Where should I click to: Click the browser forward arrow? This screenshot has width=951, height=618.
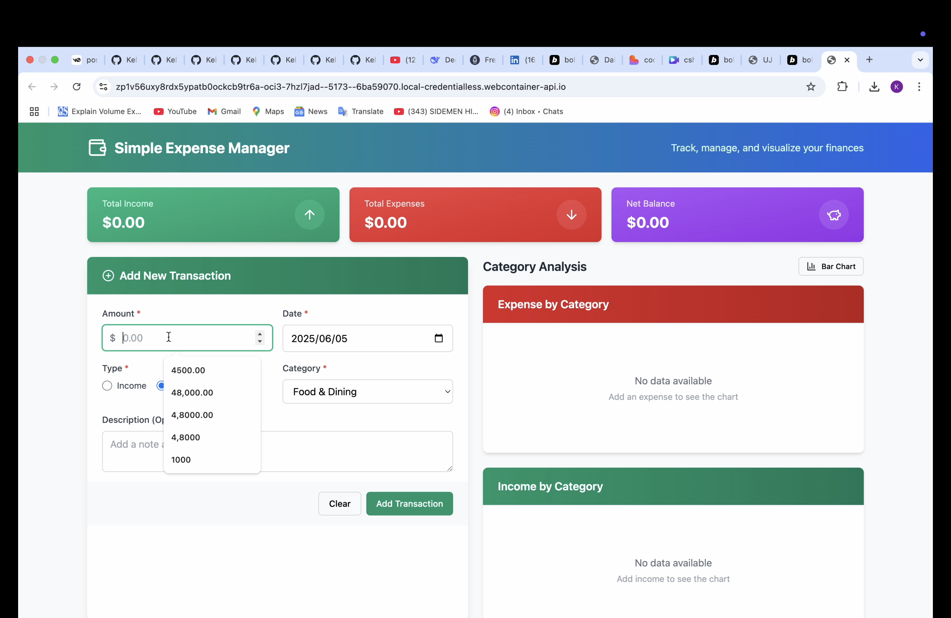point(54,87)
